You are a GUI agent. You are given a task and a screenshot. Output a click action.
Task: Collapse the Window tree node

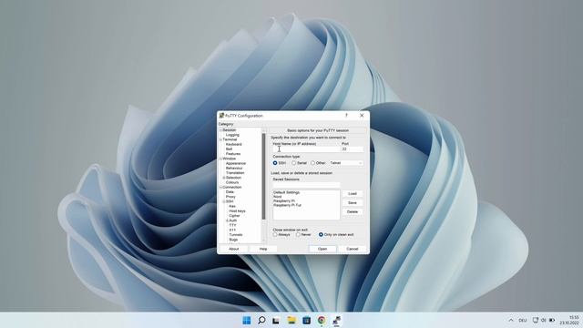[x=220, y=159]
